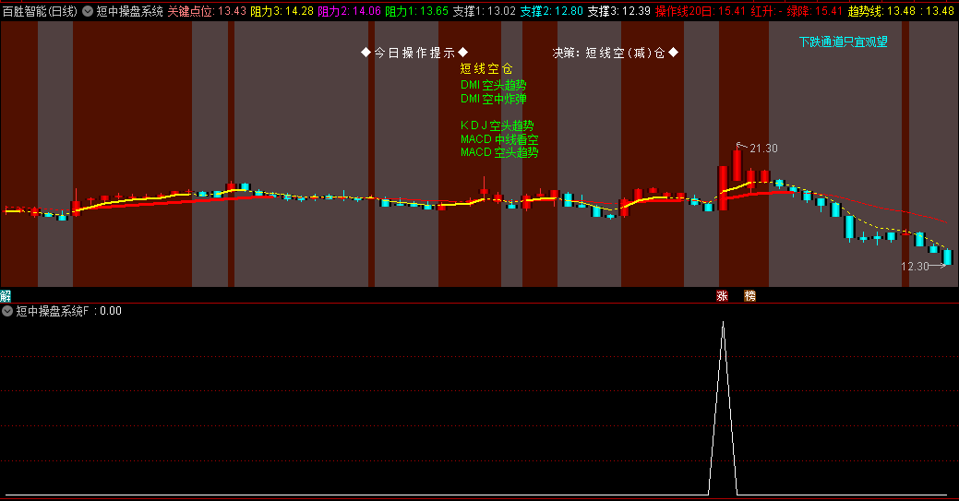This screenshot has width=959, height=501.
Task: Click the 短中操盘系统F : 0.00 sub-indicator label
Action: 68,311
